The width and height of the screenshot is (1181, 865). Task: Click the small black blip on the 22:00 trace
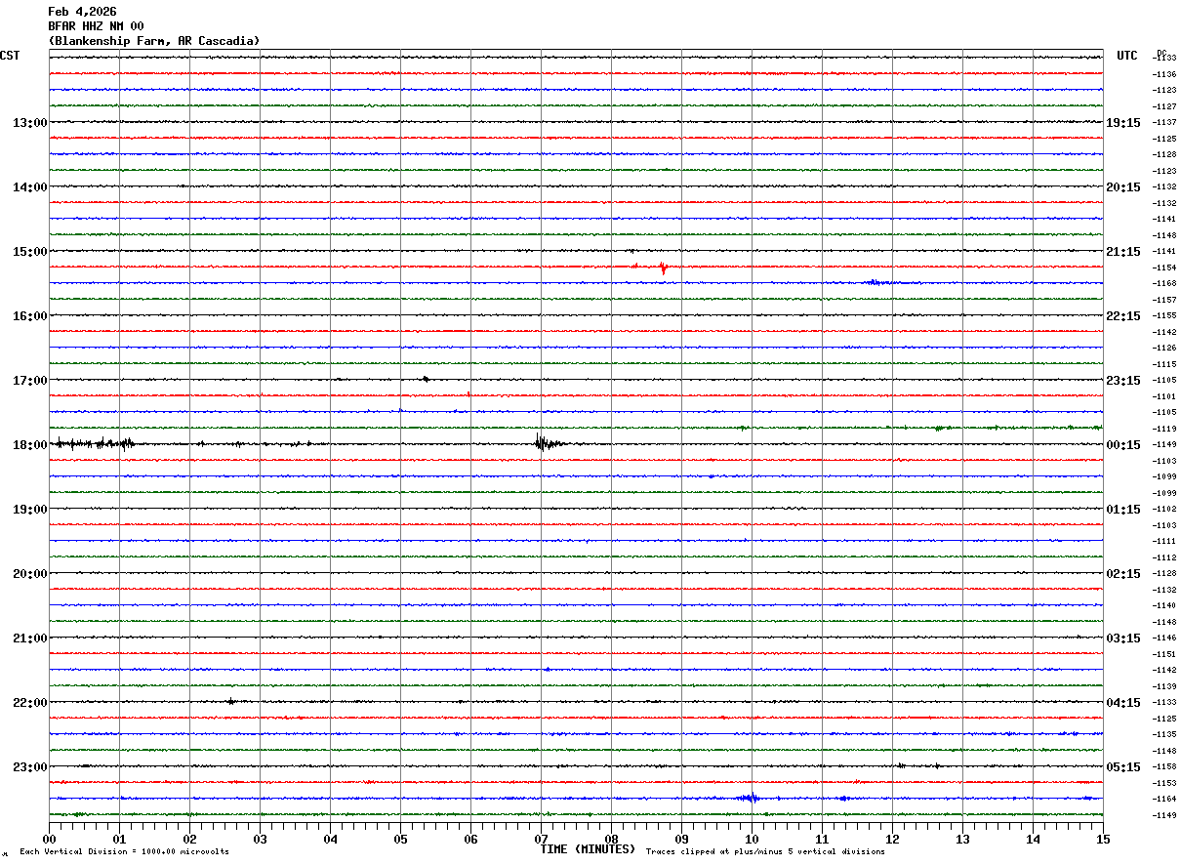230,701
